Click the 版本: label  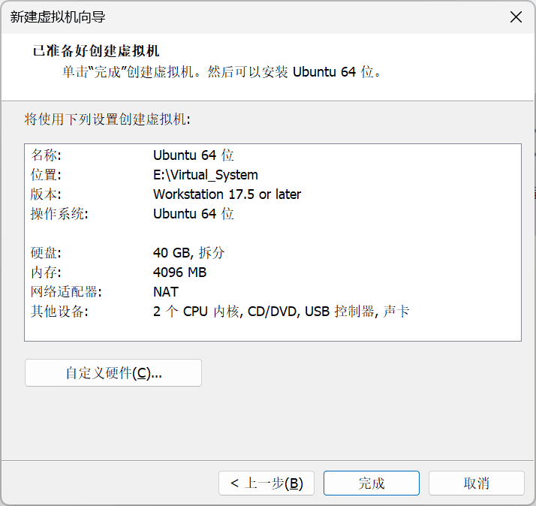pyautogui.click(x=46, y=194)
